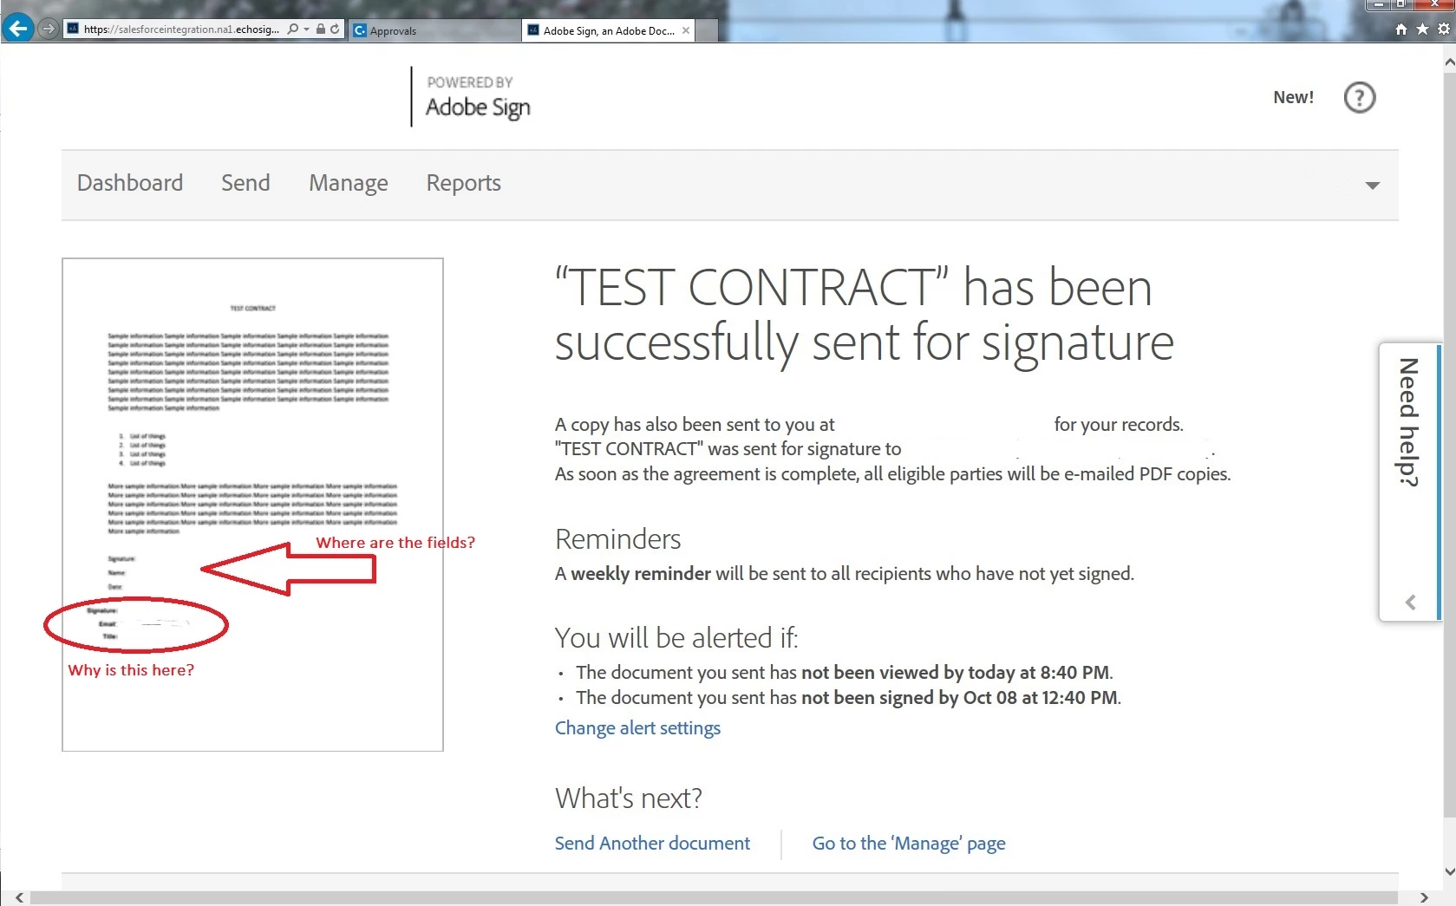Screen dimensions: 1456x906
Task: Collapse the Need help panel chevron
Action: coord(1410,603)
